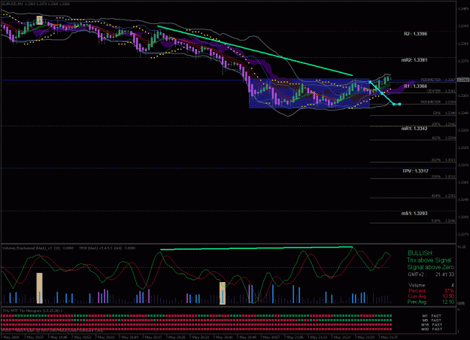Click the tan highlighted volume bar near 20:41
This screenshot has height=340, width=470.
(x=223, y=293)
